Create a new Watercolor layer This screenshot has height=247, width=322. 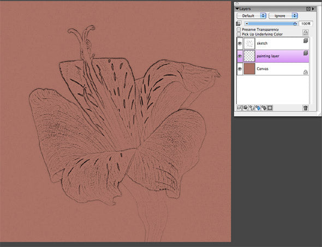tap(258, 108)
